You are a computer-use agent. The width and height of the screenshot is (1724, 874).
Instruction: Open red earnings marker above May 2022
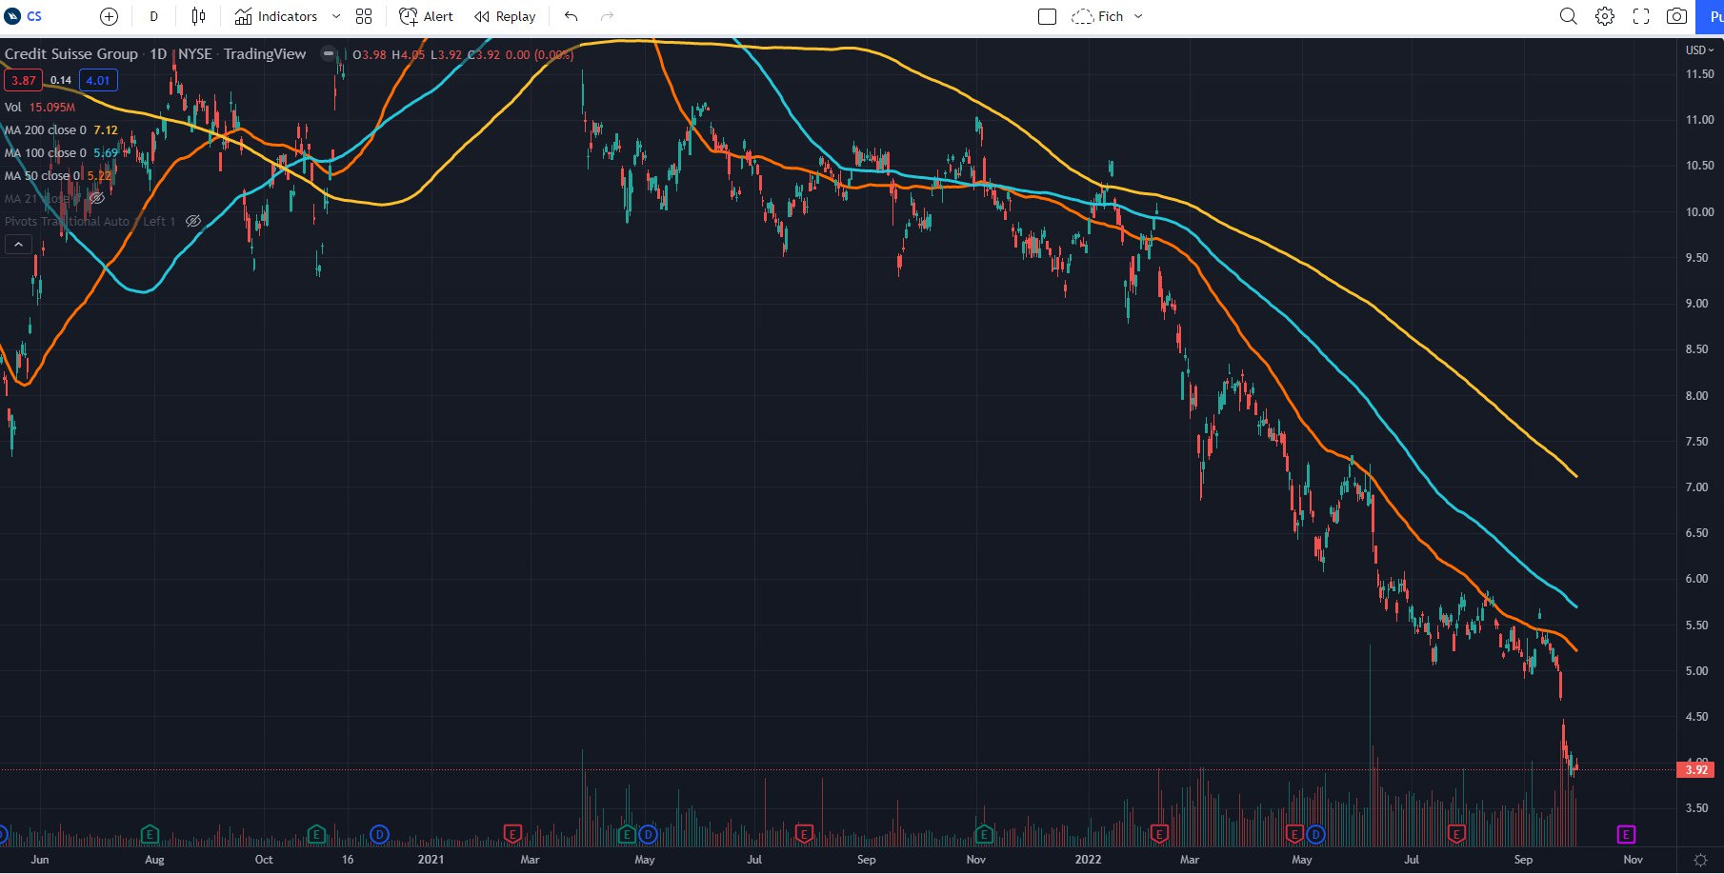coord(1293,834)
